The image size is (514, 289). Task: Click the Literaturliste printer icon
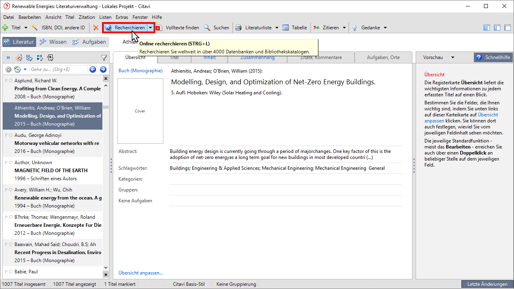[239, 28]
